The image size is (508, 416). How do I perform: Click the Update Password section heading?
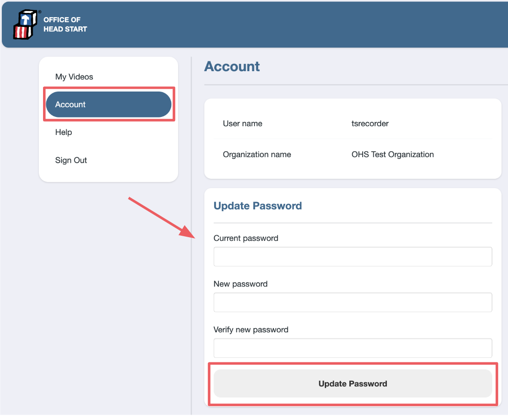click(258, 206)
